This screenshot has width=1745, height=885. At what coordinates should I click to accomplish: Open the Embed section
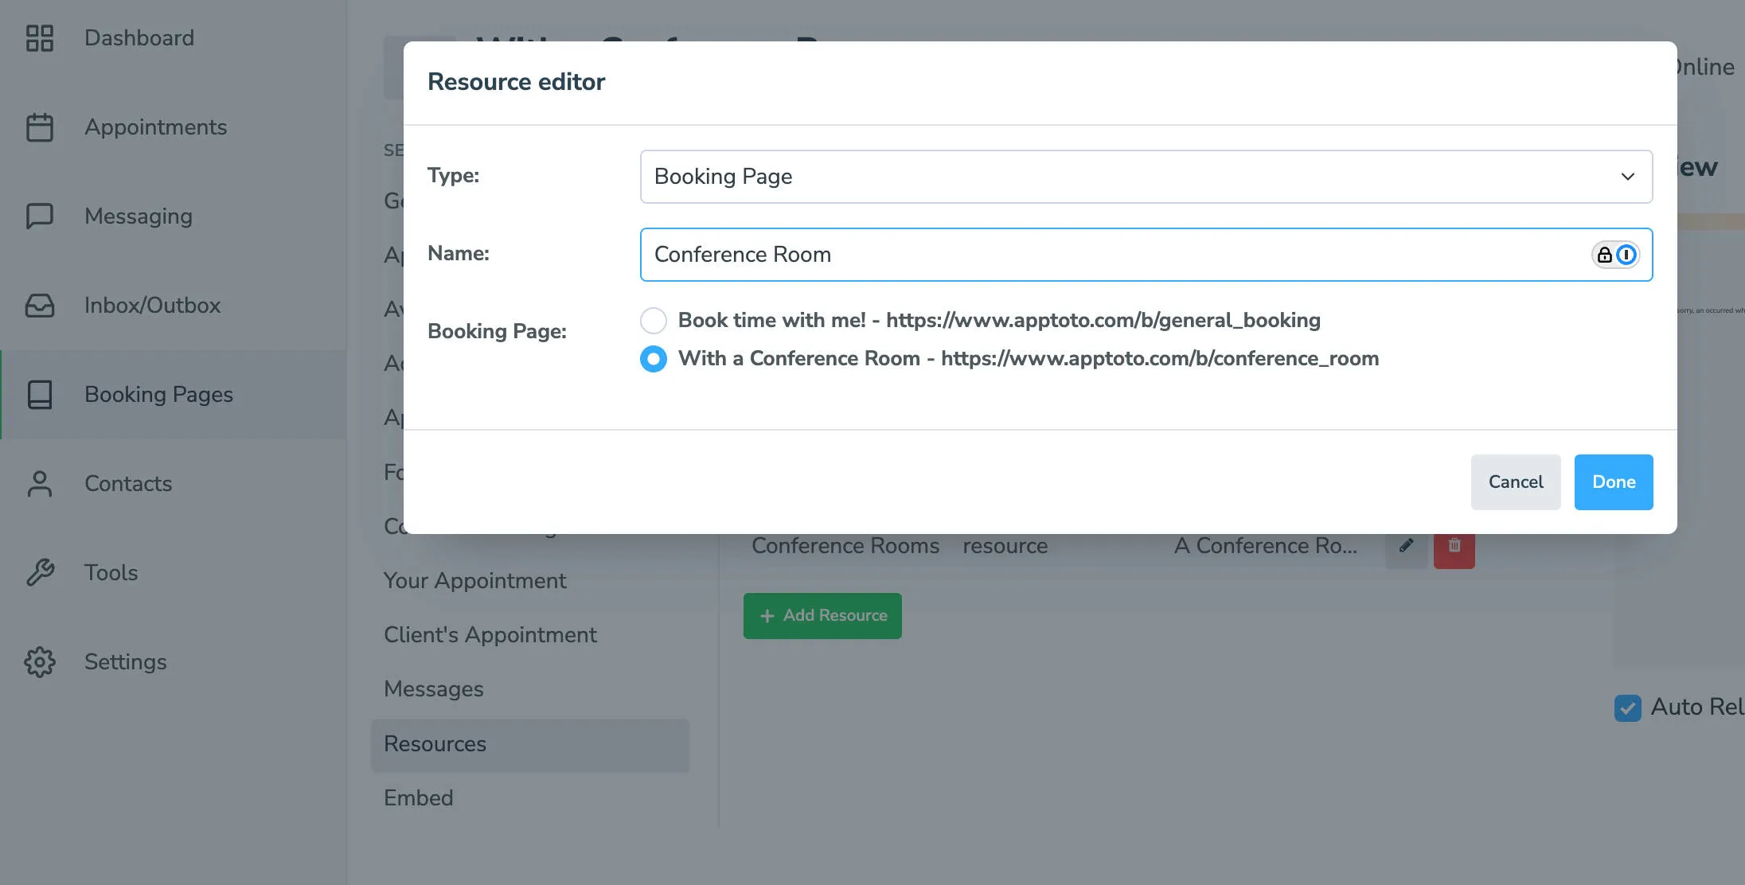(419, 797)
